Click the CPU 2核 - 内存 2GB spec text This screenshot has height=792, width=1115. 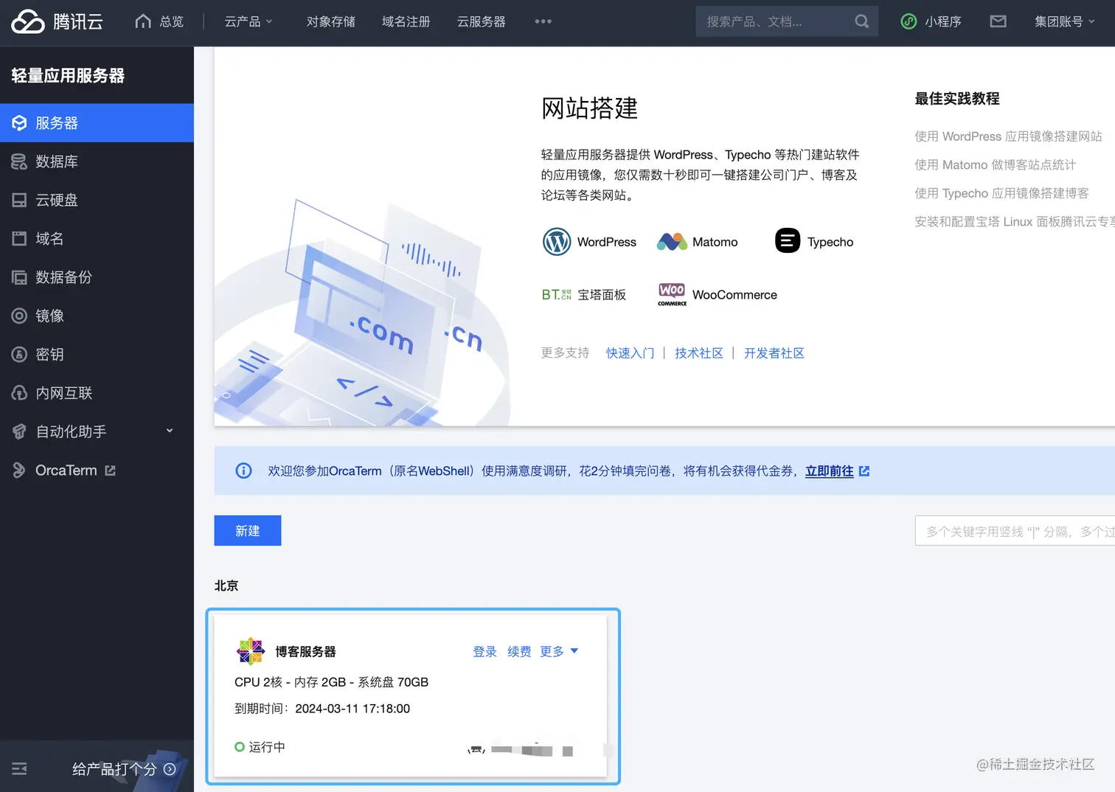click(332, 682)
